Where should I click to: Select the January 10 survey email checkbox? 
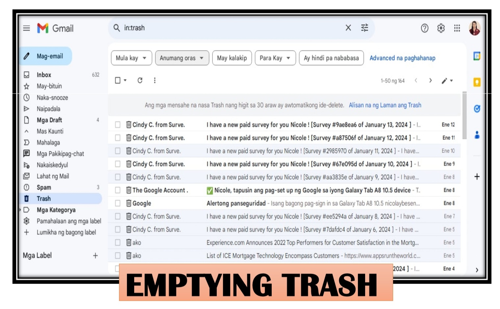click(x=117, y=164)
